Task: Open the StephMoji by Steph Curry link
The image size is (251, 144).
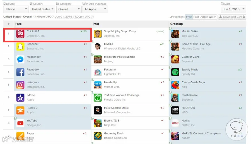Action: [120, 31]
